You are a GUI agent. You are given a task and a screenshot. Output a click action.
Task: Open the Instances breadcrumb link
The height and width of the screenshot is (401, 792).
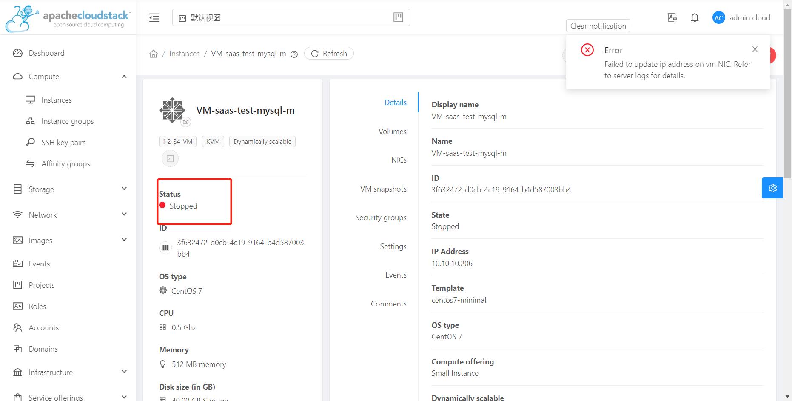(x=184, y=53)
